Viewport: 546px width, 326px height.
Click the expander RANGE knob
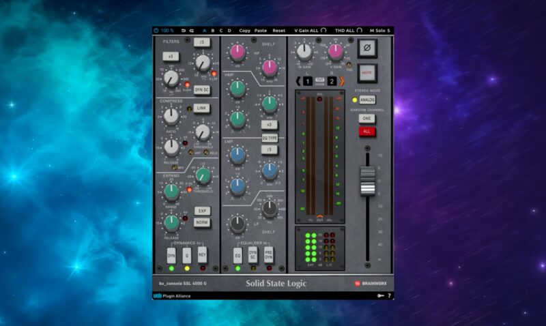coord(171,192)
